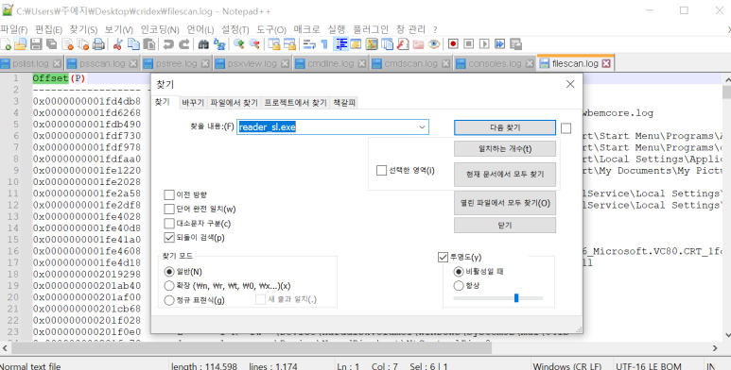Switch to the 파일에서 찾기 tab

(x=234, y=102)
